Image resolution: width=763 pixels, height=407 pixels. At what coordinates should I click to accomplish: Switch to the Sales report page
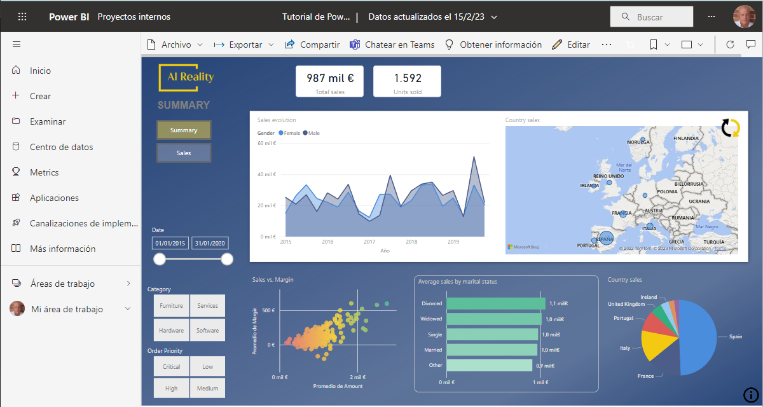tap(184, 153)
